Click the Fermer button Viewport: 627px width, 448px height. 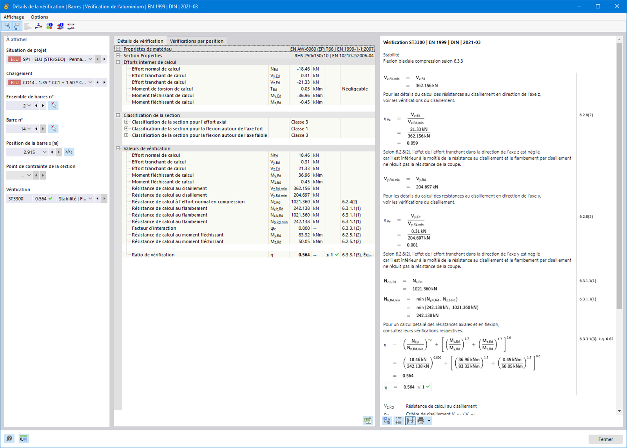(x=605, y=439)
